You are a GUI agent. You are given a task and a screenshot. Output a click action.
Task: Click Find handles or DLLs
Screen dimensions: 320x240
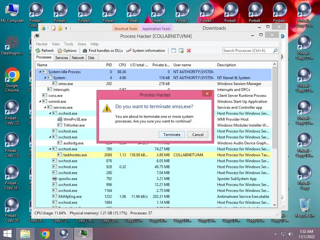pyautogui.click(x=103, y=51)
